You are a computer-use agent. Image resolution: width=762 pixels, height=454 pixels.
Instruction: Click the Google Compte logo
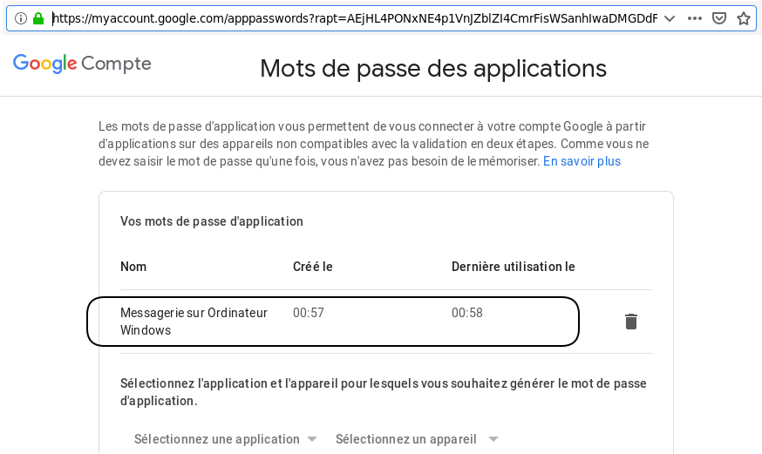click(x=82, y=64)
